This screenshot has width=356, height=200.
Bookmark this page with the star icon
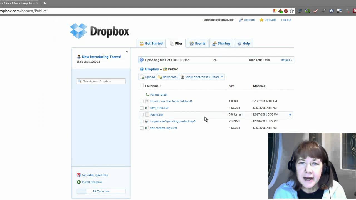[x=291, y=11]
